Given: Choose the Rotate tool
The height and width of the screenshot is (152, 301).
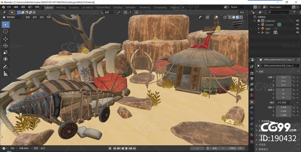Looking at the screenshot, I should point(5,46).
